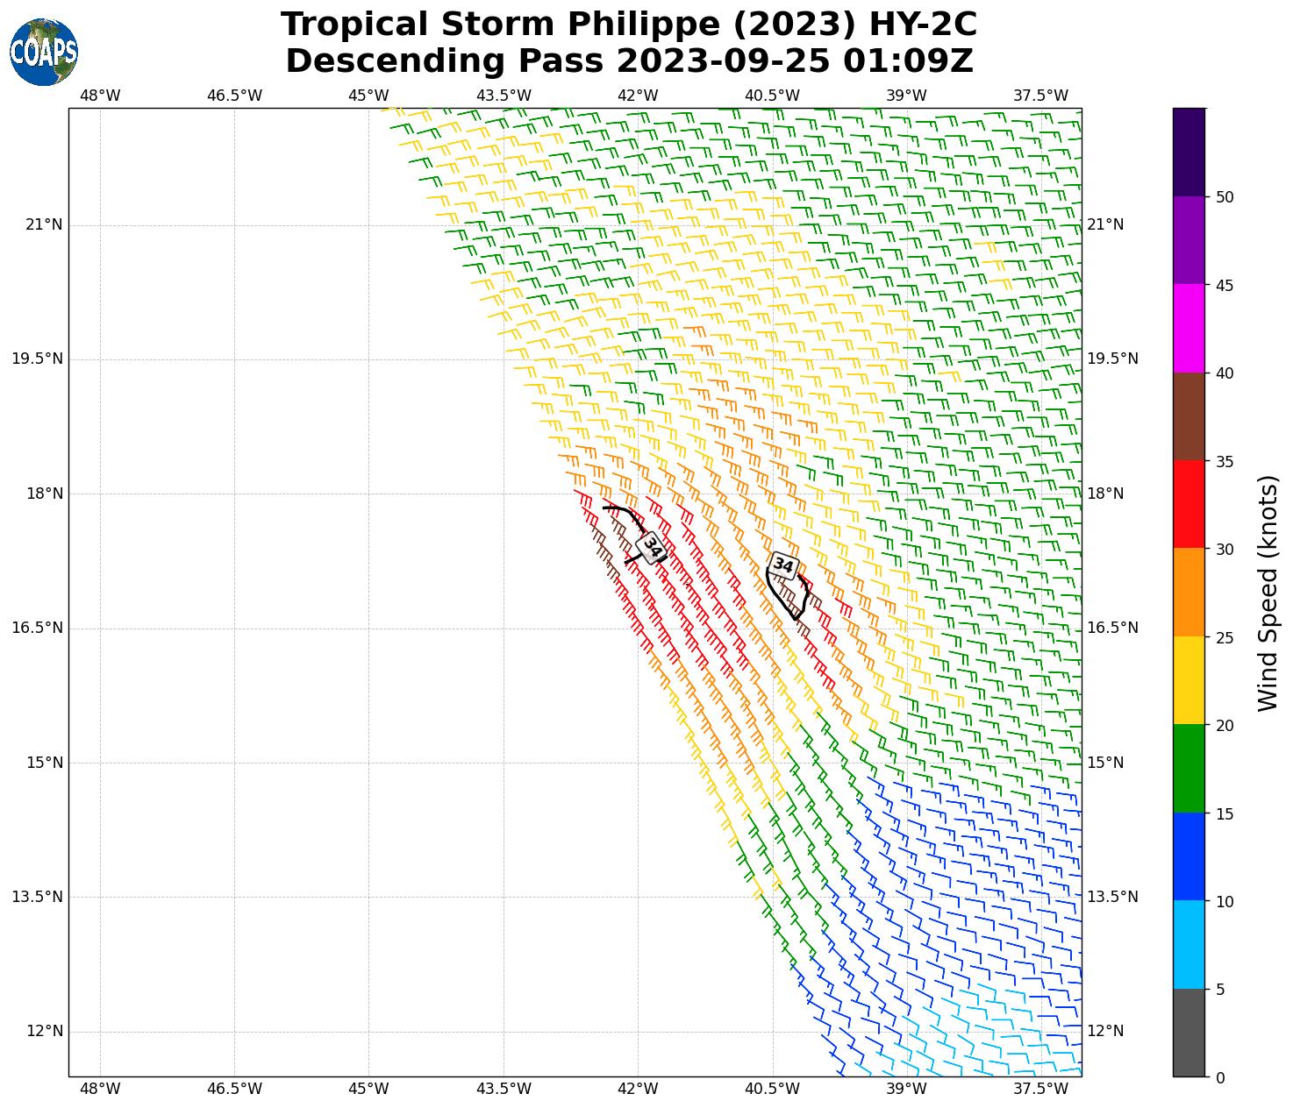Click the Descending Pass timestamp subtitle
The image size is (1293, 1108).
pyautogui.click(x=628, y=61)
